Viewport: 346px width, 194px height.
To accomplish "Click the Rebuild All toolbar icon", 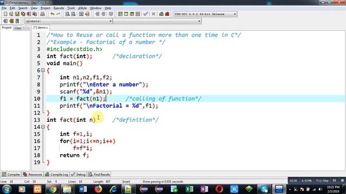I will coord(138,14).
